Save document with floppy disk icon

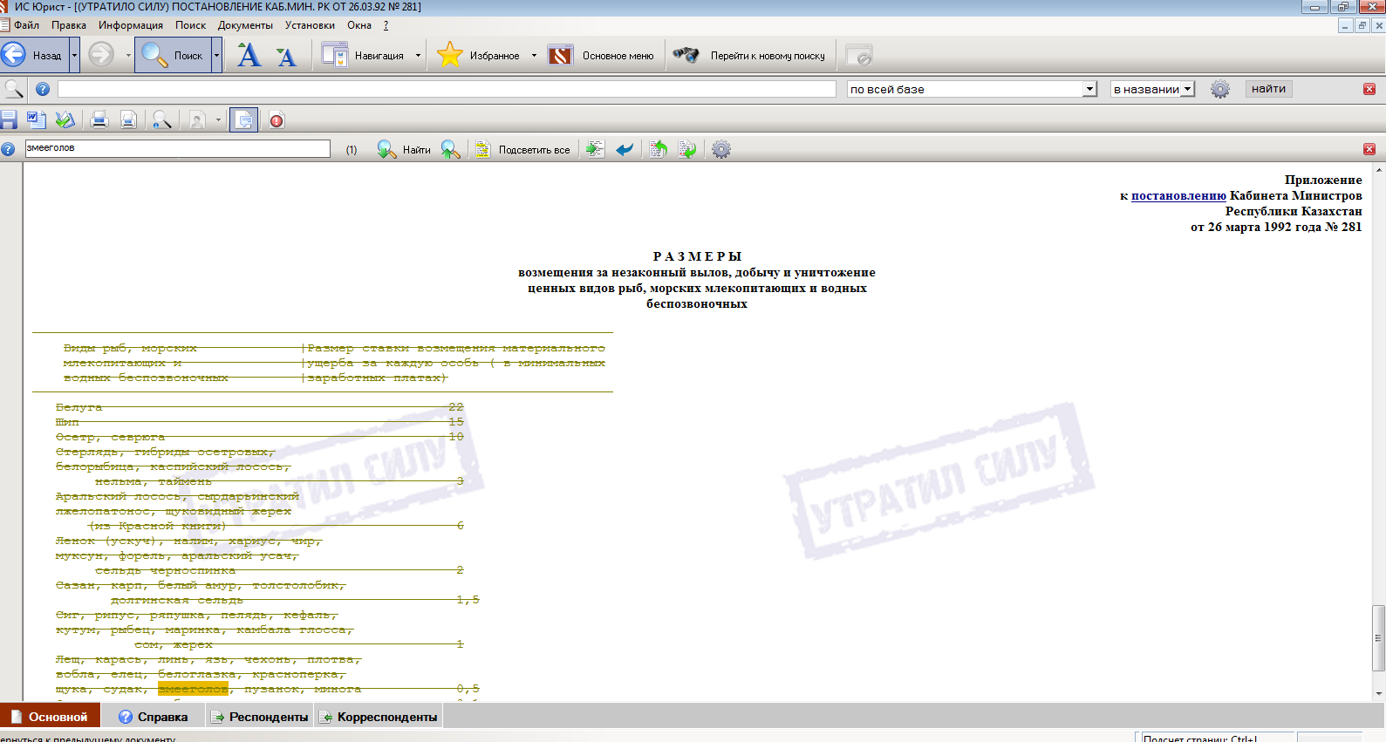coord(9,119)
